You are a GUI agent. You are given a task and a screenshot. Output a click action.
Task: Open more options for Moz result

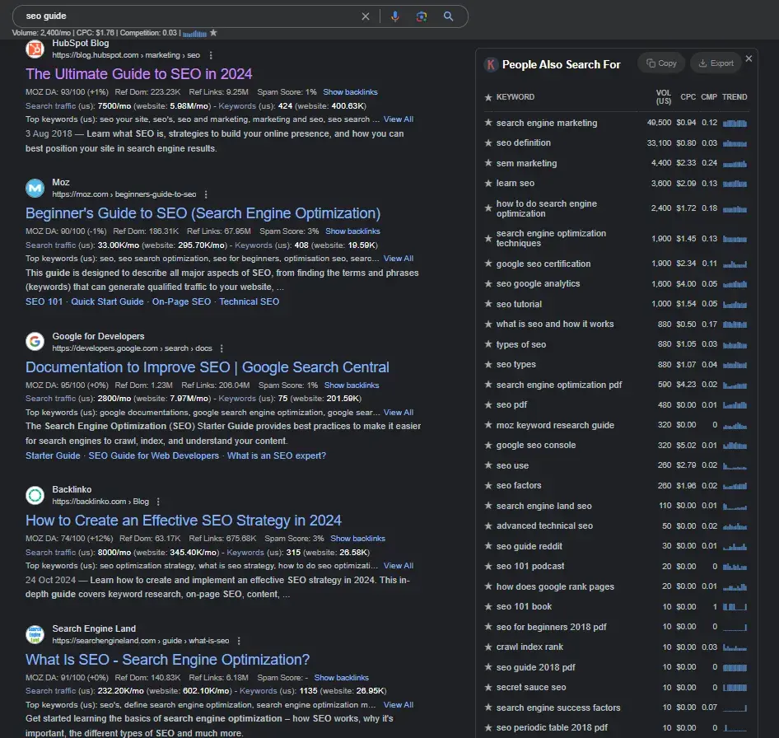point(206,194)
